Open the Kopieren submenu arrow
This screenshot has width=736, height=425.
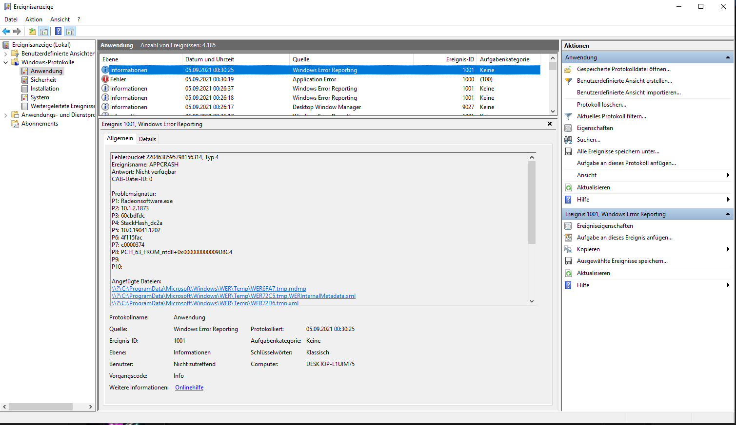[x=728, y=249]
